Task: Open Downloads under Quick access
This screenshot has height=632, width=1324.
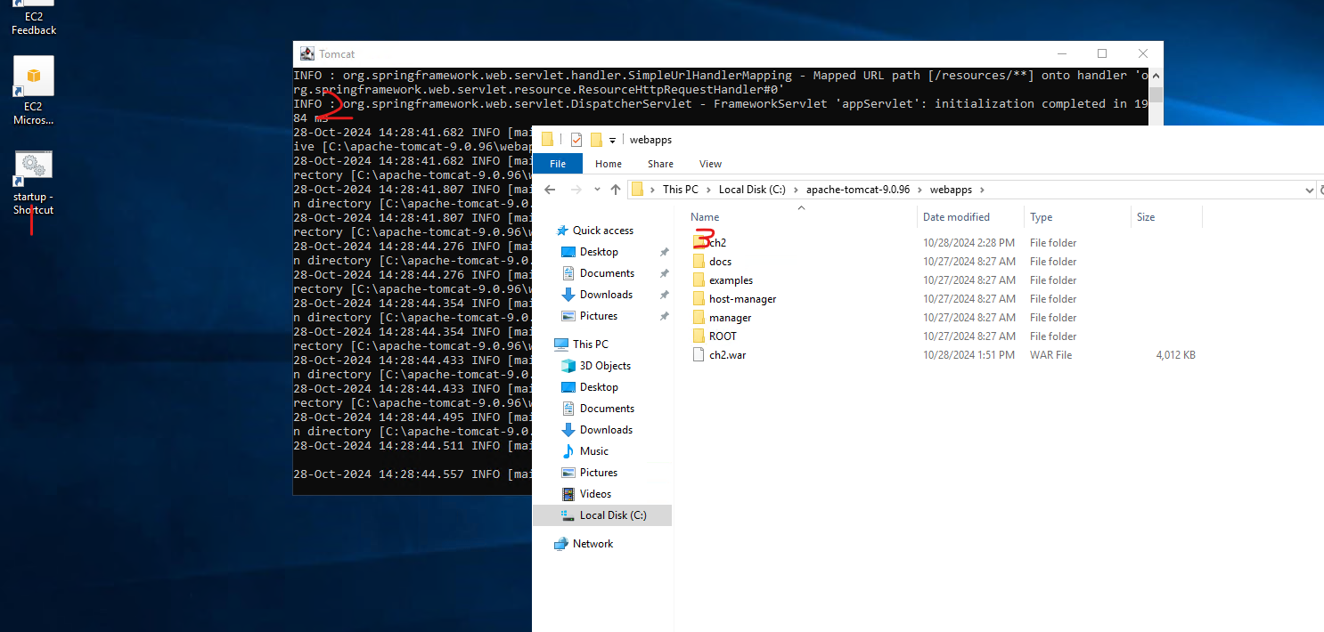Action: (606, 295)
